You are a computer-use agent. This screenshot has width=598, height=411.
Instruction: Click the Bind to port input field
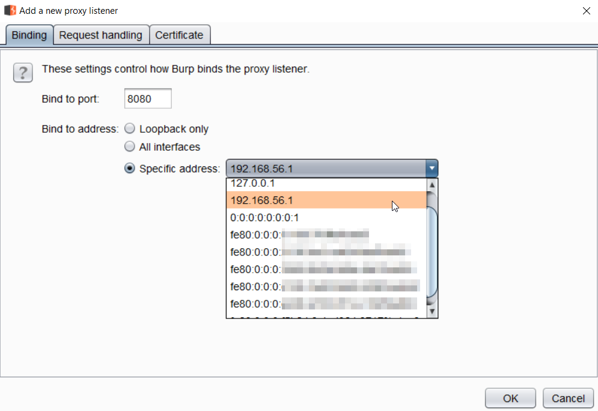coord(148,99)
